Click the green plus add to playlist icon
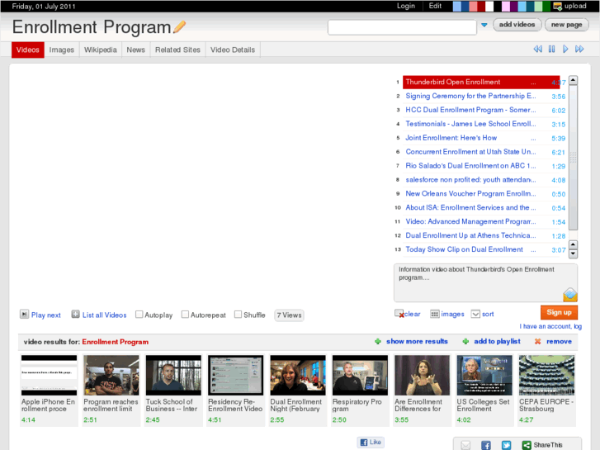 (x=465, y=341)
